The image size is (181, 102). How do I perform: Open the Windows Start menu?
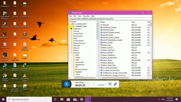(3, 99)
